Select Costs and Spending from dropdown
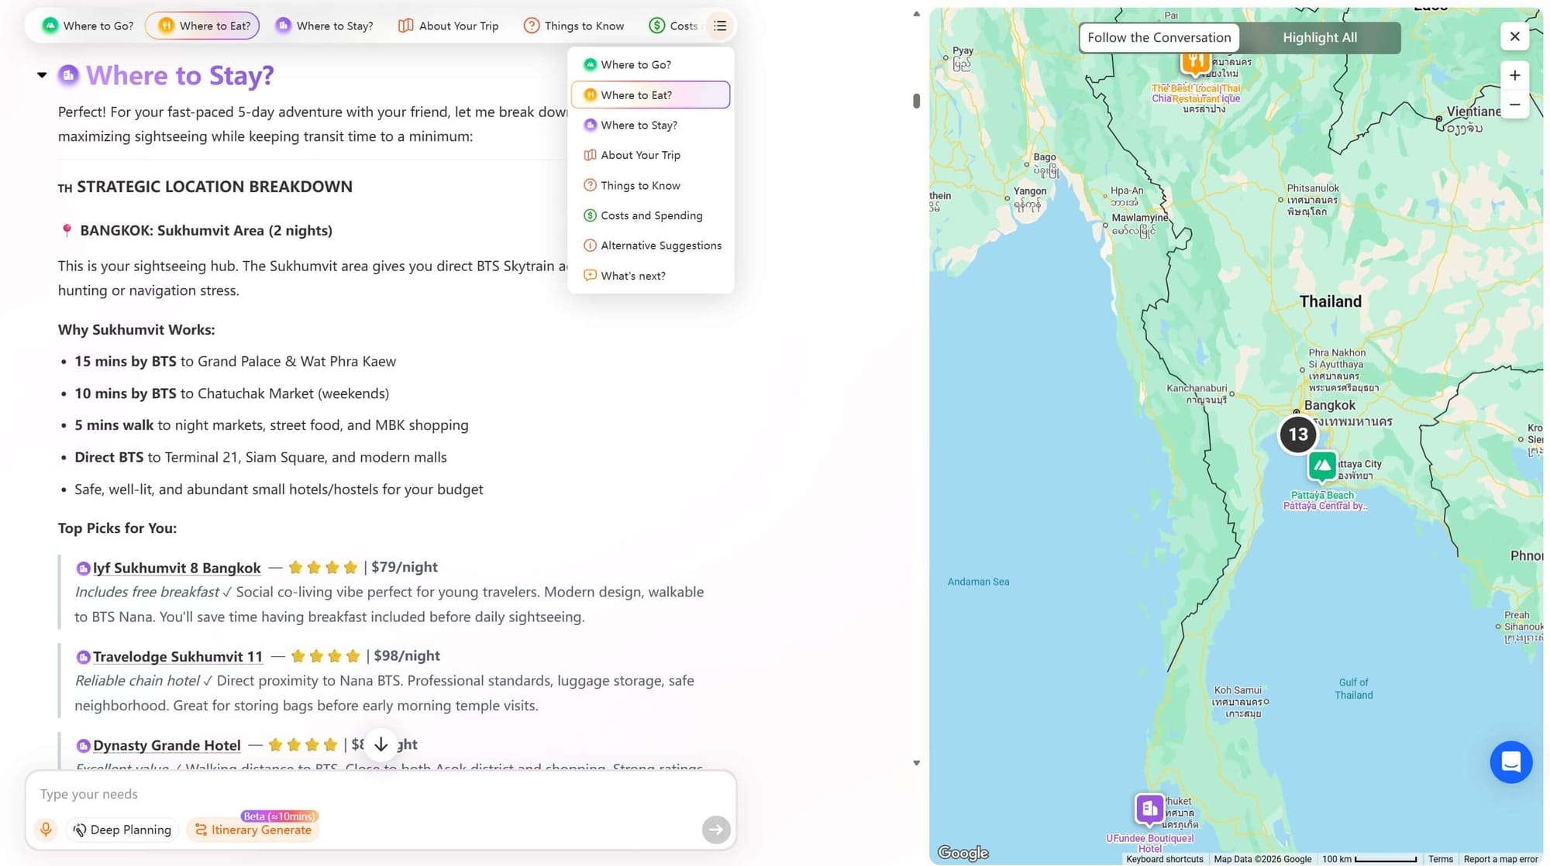 point(651,215)
